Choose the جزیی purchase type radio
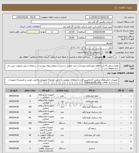 pyautogui.click(x=115, y=57)
